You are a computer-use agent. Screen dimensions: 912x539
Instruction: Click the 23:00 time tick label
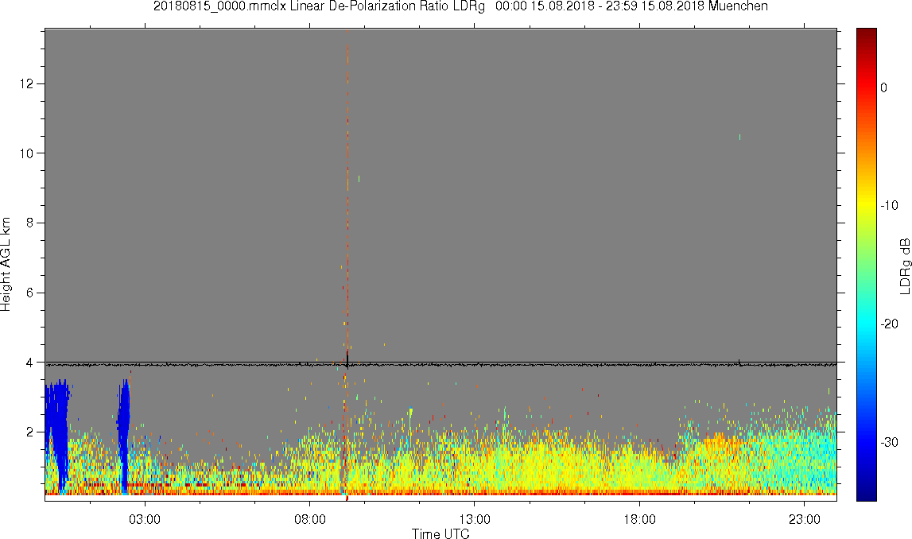[x=804, y=519]
